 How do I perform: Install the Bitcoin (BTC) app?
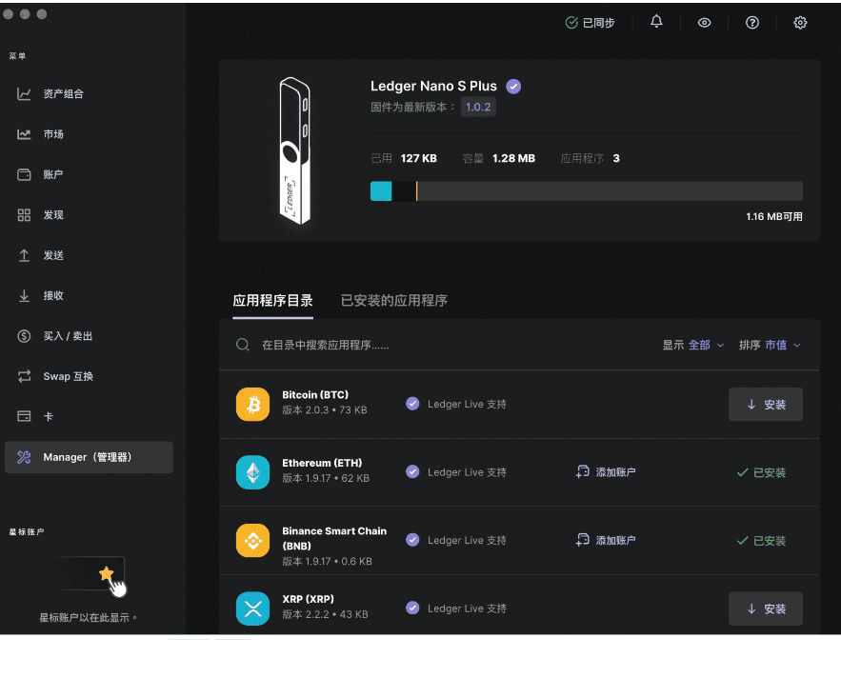[766, 404]
